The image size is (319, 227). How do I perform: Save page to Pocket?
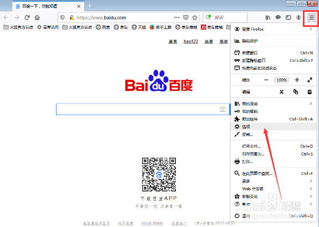[x=186, y=18]
